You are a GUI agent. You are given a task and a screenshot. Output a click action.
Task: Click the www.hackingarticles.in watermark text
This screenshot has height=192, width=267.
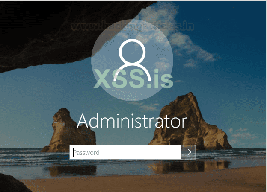pyautogui.click(x=132, y=26)
